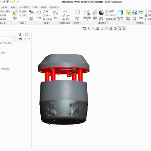This screenshot has height=151, width=151.
Task: Click the Assemble (组装) component icon
Action: pyautogui.click(x=15, y=14)
